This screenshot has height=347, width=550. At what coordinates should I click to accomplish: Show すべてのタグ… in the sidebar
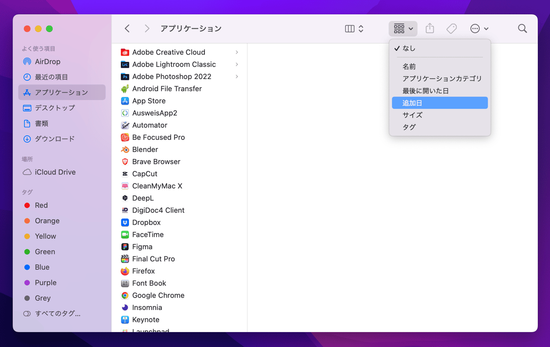[x=62, y=314]
